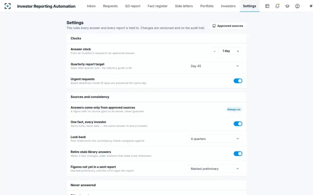Click the "Always on" badge
Viewport: 313px width, 195px height.
coord(234,109)
